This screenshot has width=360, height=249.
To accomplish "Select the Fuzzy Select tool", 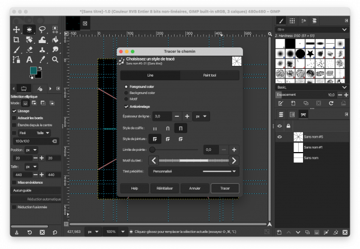I will (55, 29).
